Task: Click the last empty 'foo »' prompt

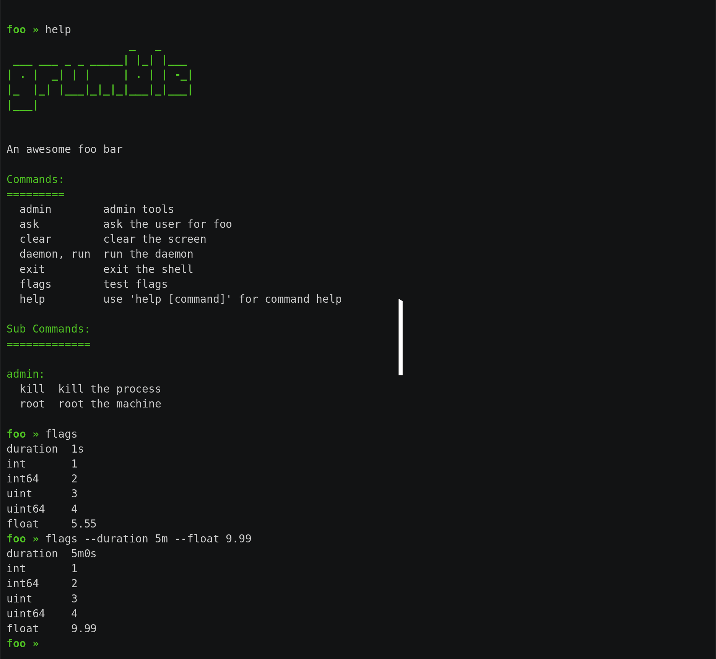Action: point(23,643)
